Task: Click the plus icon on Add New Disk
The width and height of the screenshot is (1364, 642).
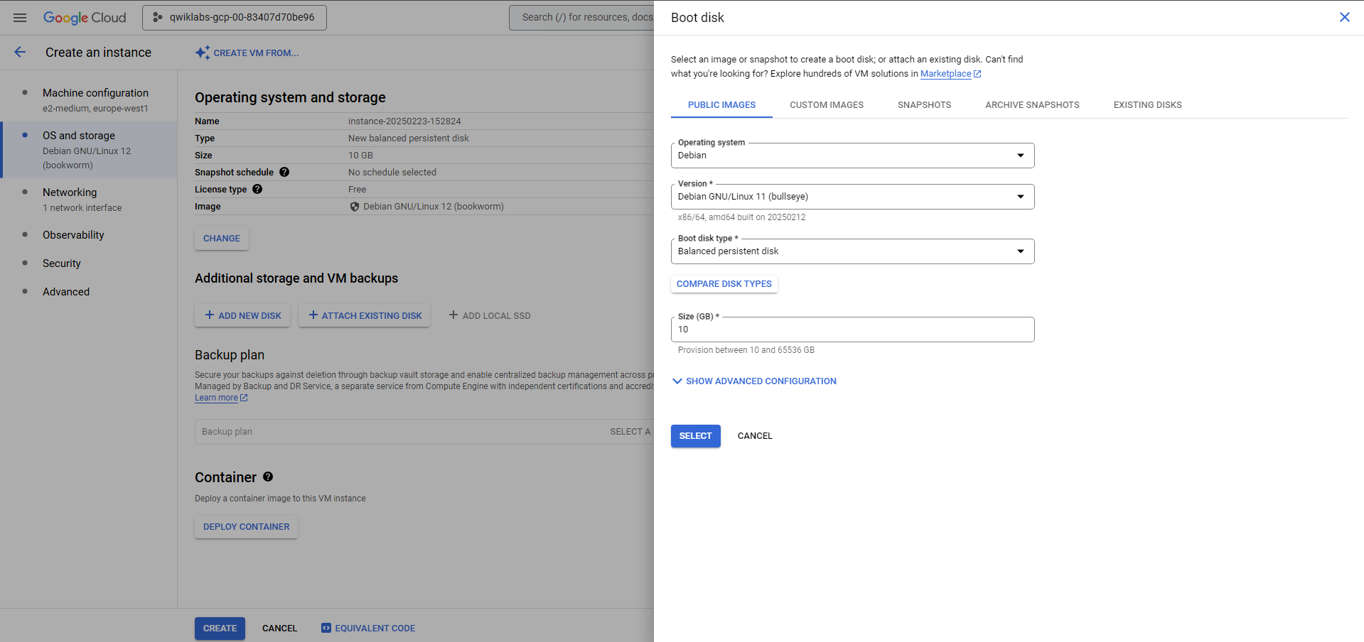Action: point(210,315)
